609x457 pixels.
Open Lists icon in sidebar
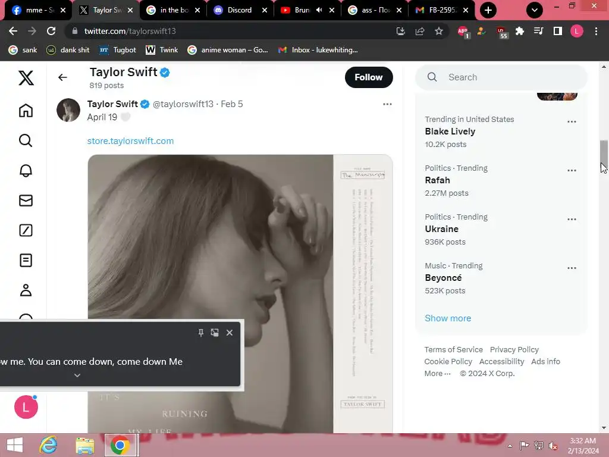[x=26, y=261]
